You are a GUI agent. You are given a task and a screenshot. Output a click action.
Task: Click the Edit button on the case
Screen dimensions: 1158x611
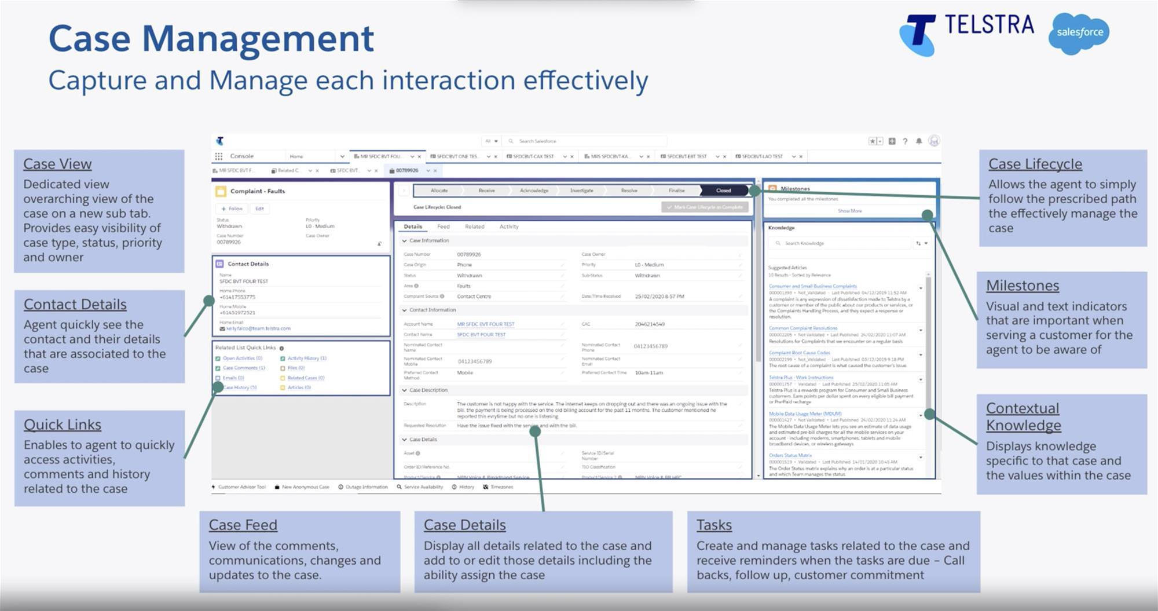pyautogui.click(x=259, y=208)
